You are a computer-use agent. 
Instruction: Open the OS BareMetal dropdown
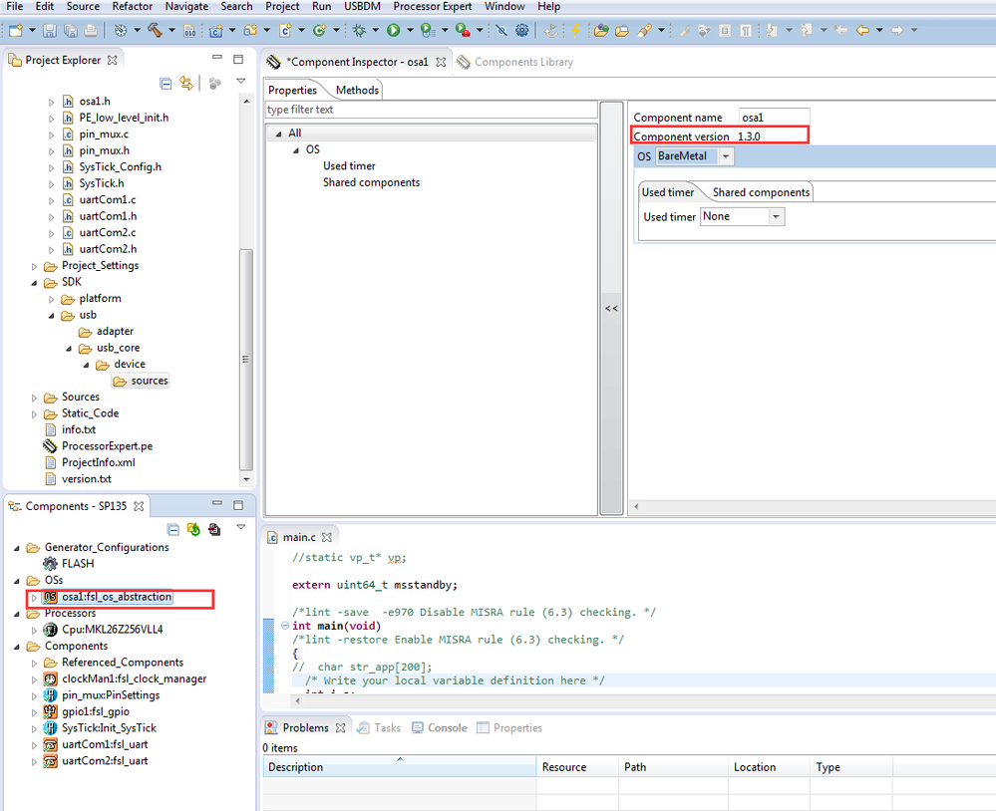point(725,156)
